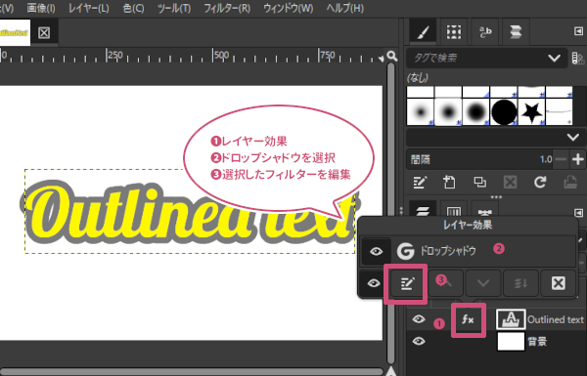This screenshot has height=376, width=587.
Task: Open brushes dock tab configuration menu
Action: pos(579,31)
